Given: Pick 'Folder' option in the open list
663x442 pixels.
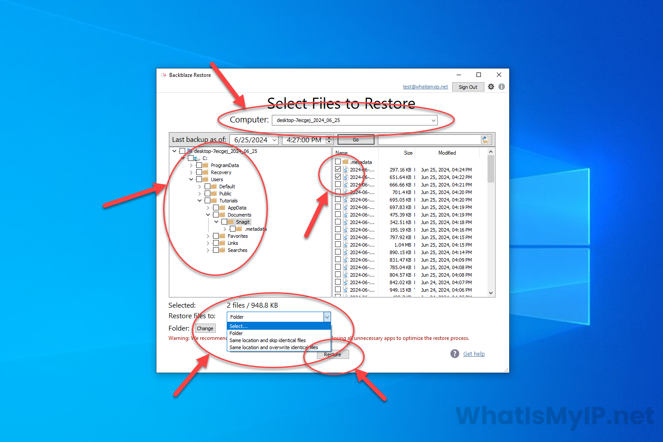Looking at the screenshot, I should (236, 333).
